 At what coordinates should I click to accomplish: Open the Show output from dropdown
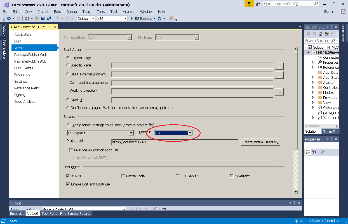coord(124,209)
